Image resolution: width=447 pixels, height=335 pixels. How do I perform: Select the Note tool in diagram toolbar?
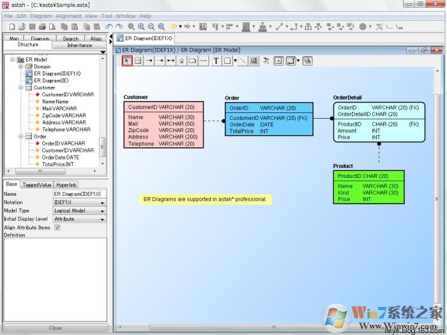pos(193,61)
